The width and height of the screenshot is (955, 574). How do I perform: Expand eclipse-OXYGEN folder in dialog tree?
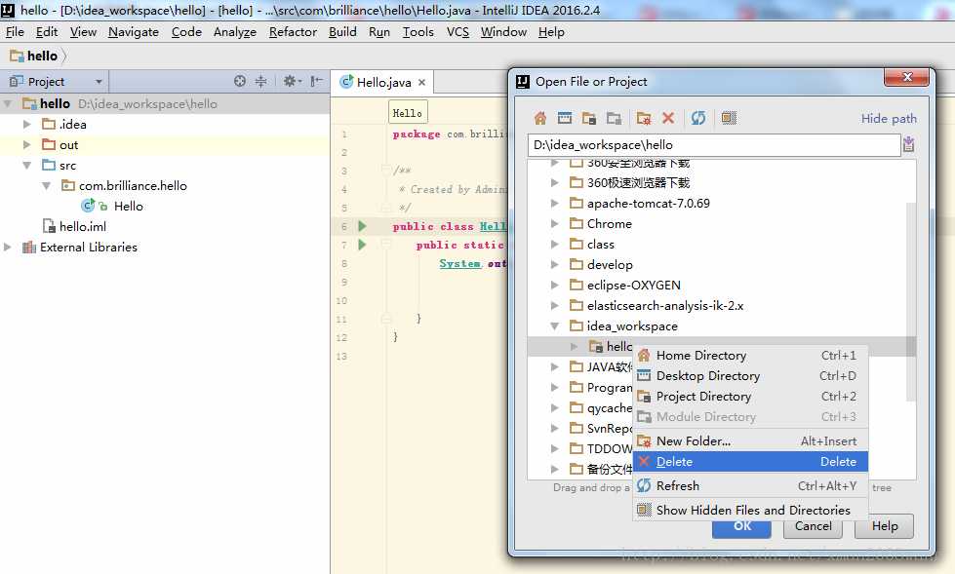click(554, 285)
